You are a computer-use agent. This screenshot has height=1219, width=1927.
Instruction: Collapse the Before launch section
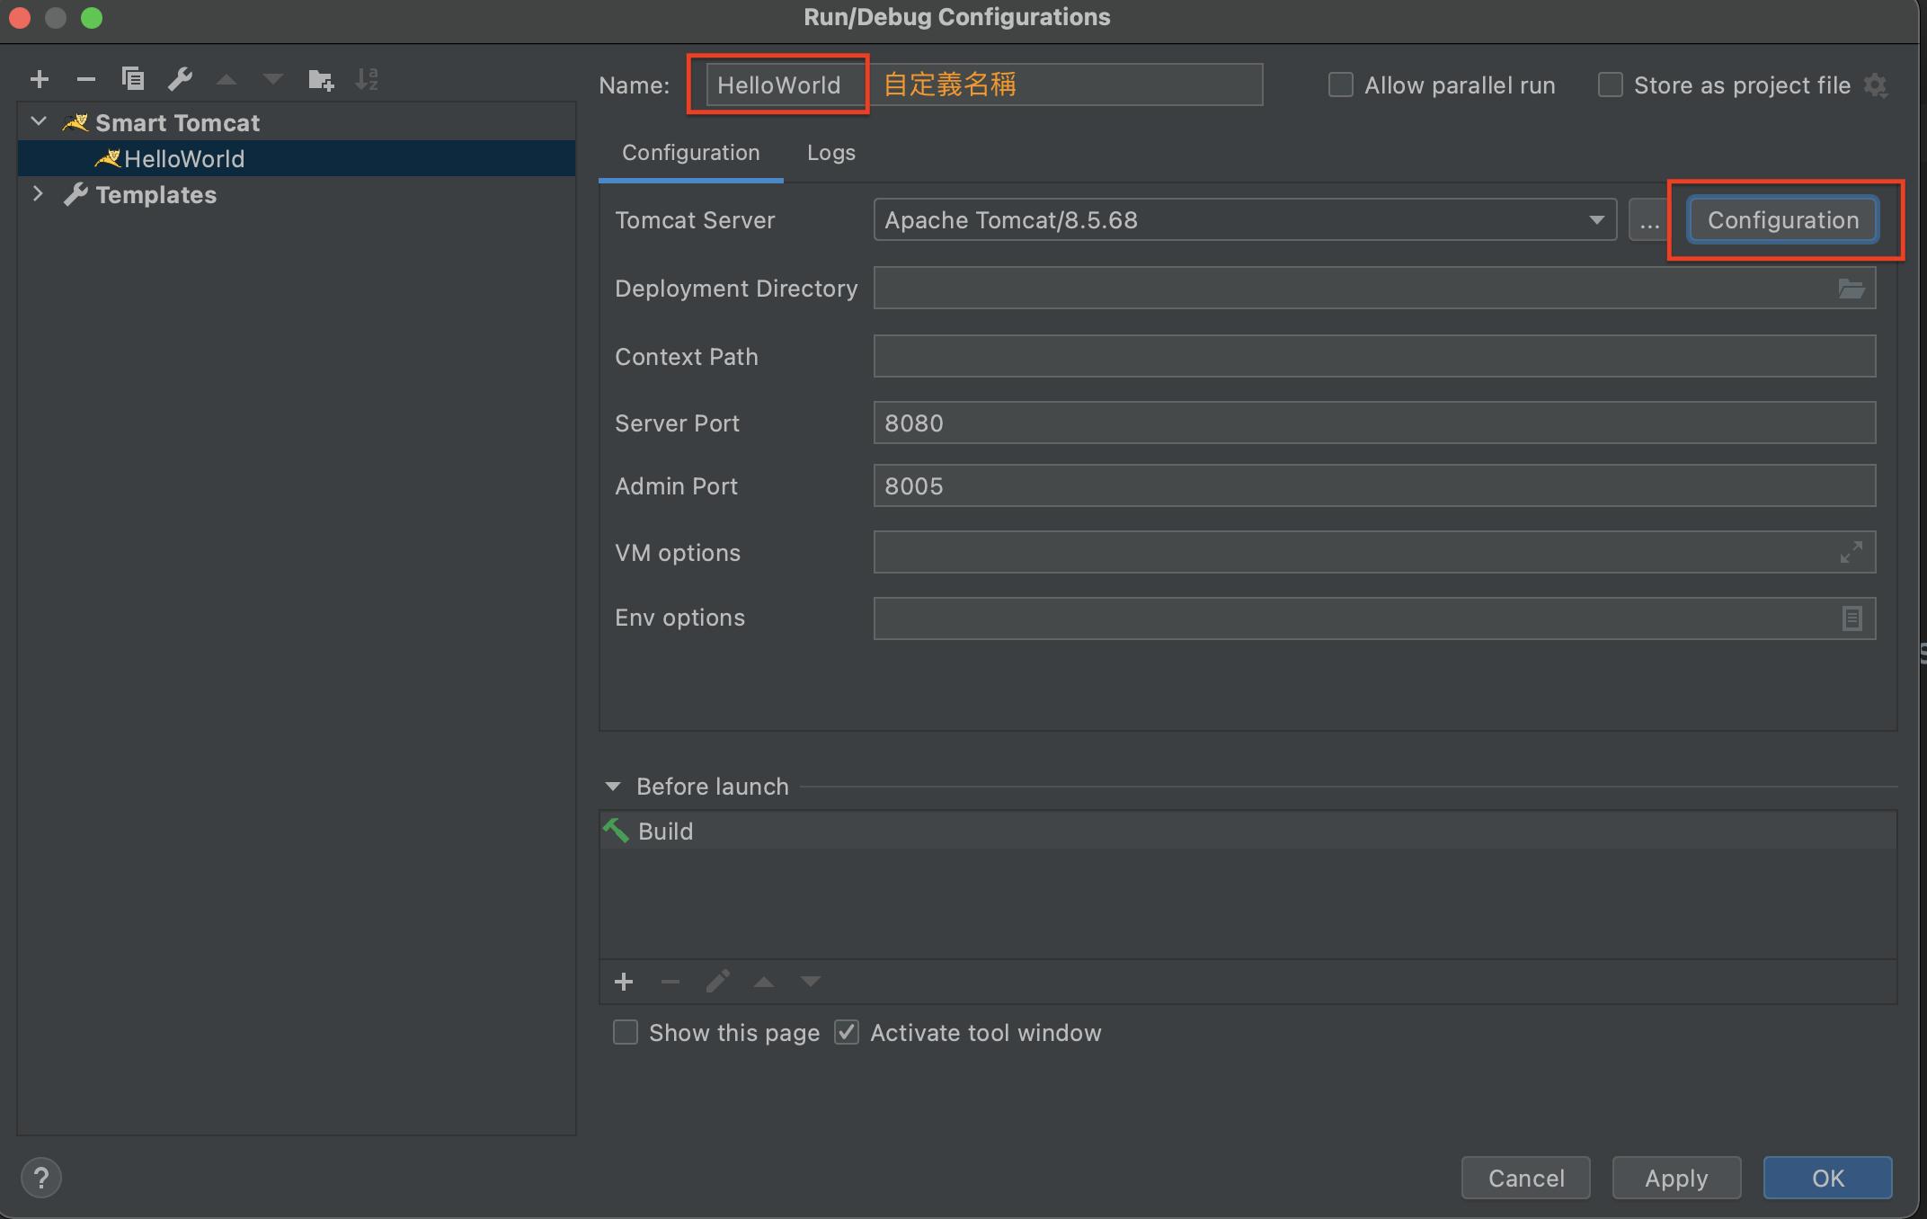613,787
